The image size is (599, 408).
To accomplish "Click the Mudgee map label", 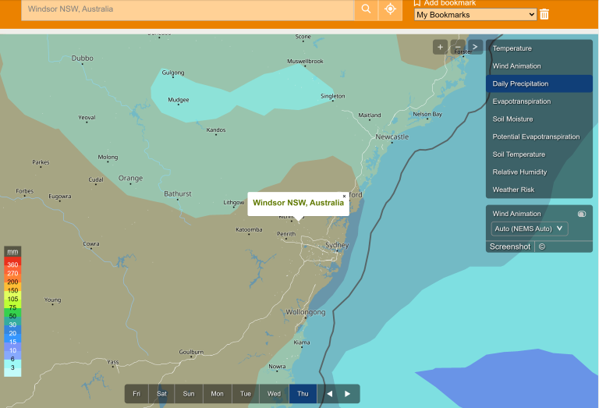I will click(179, 100).
